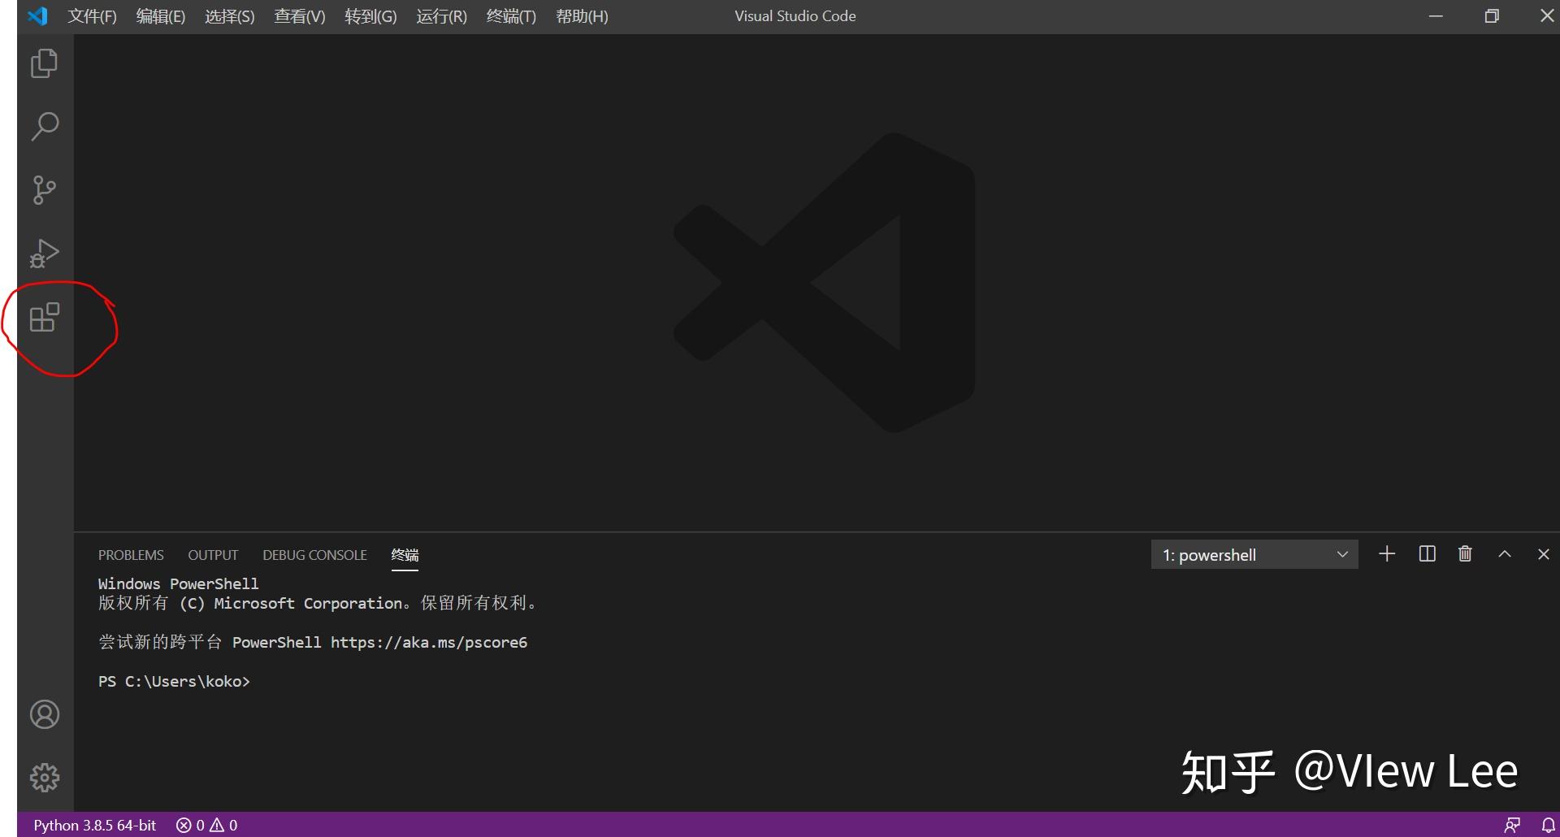Open the Manage settings gear
This screenshot has height=837, width=1560.
click(x=45, y=777)
